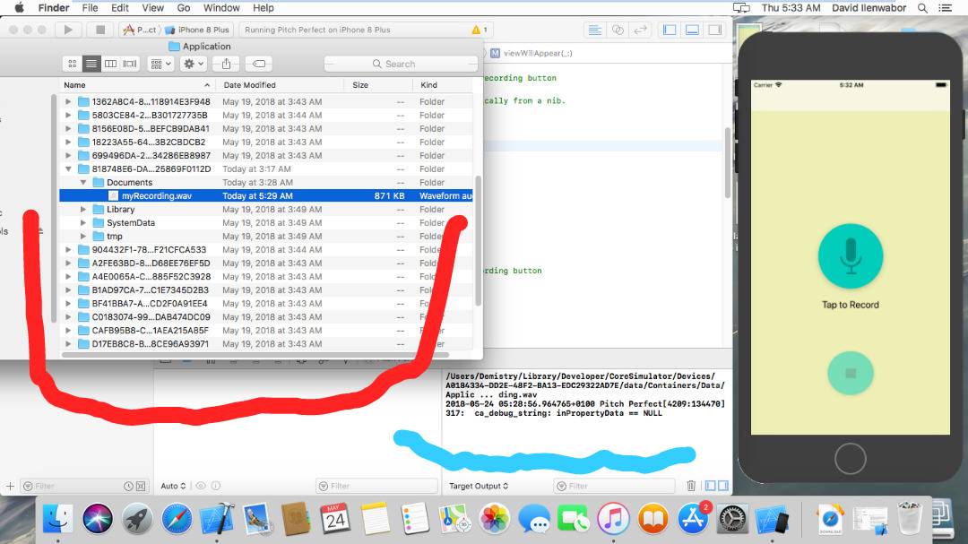
Task: Toggle console pane in debug area
Action: coord(723,486)
